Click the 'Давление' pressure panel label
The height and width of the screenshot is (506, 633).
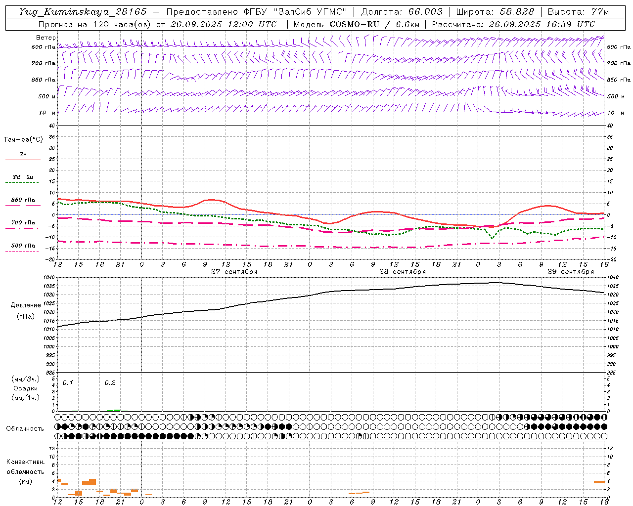click(x=26, y=305)
